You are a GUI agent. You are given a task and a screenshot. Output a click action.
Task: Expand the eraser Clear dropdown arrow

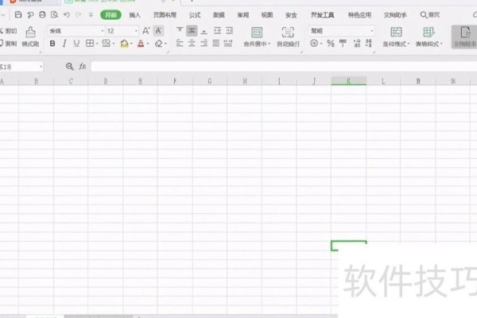[x=165, y=44]
